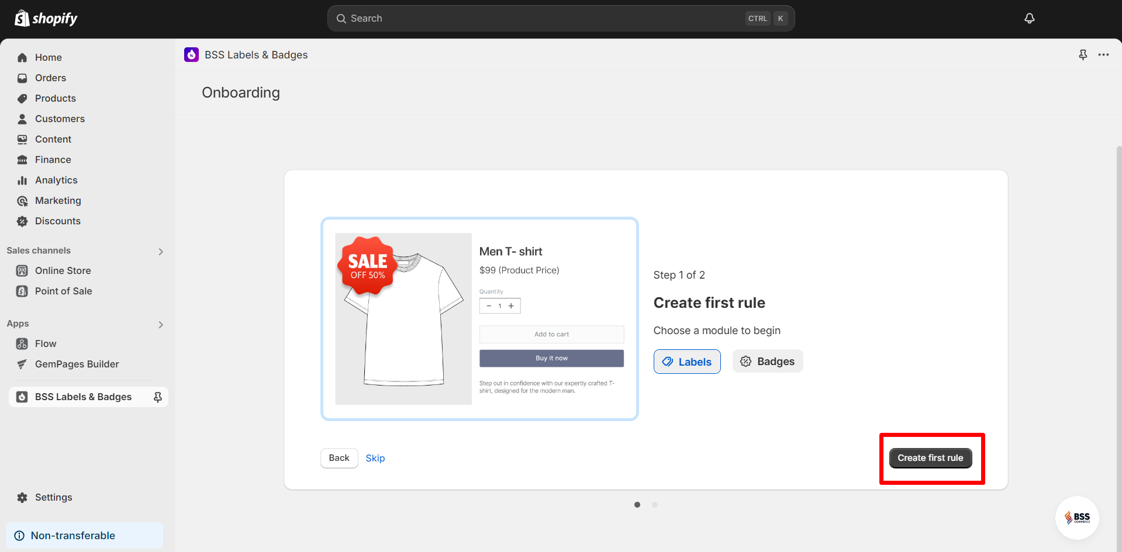Click the Non-transferable info icon
This screenshot has width=1122, height=552.
[x=19, y=536]
